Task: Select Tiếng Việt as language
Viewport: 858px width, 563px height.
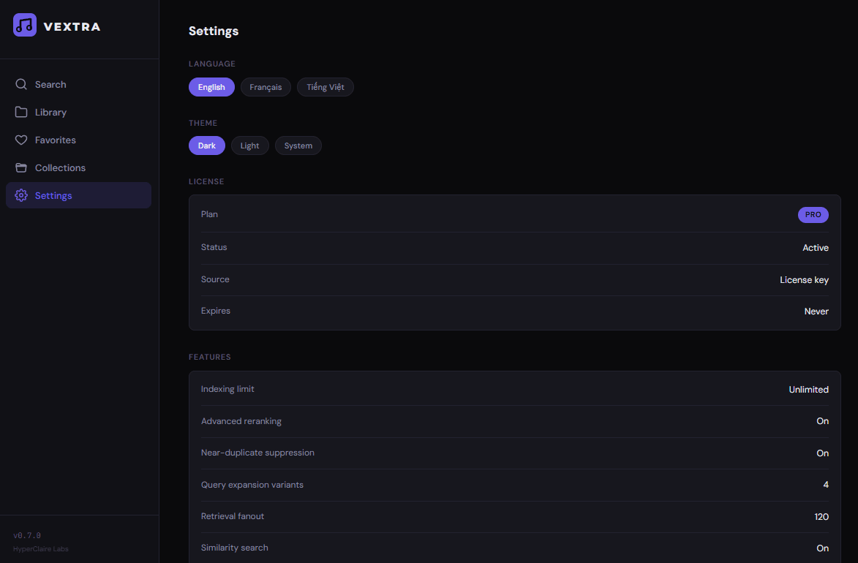Action: (325, 87)
